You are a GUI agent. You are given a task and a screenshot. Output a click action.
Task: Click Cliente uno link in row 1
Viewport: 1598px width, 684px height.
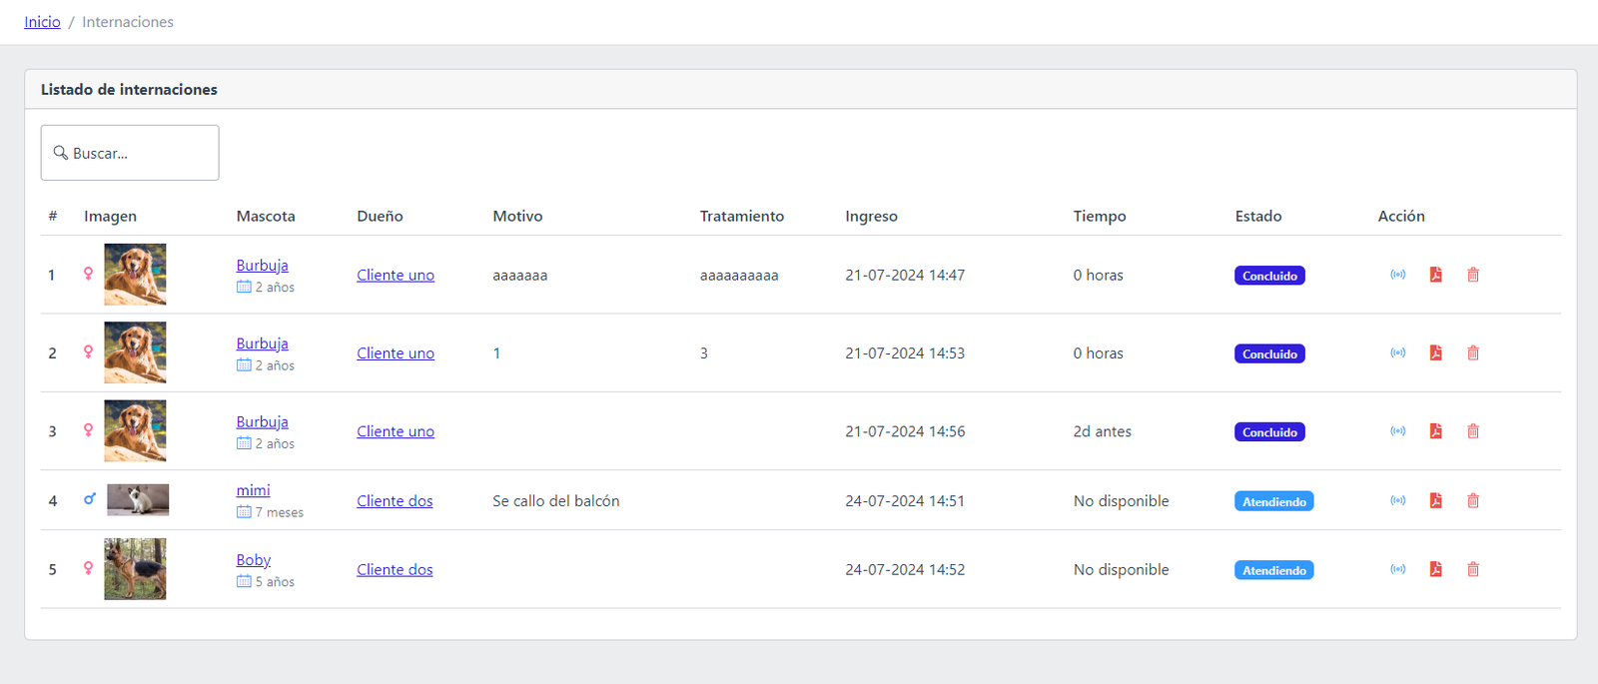point(396,276)
